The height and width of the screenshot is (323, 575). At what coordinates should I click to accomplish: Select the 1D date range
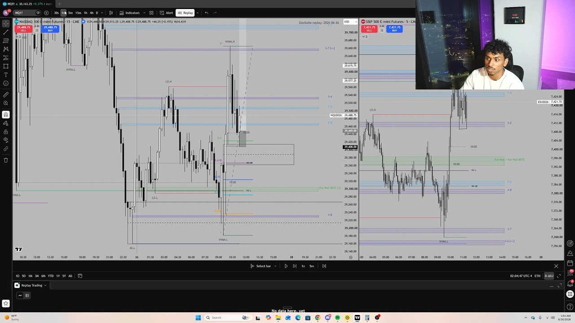[18, 276]
